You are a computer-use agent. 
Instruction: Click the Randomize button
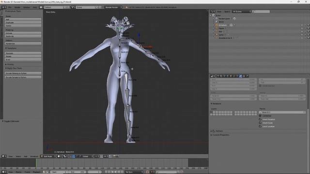(x=23, y=43)
